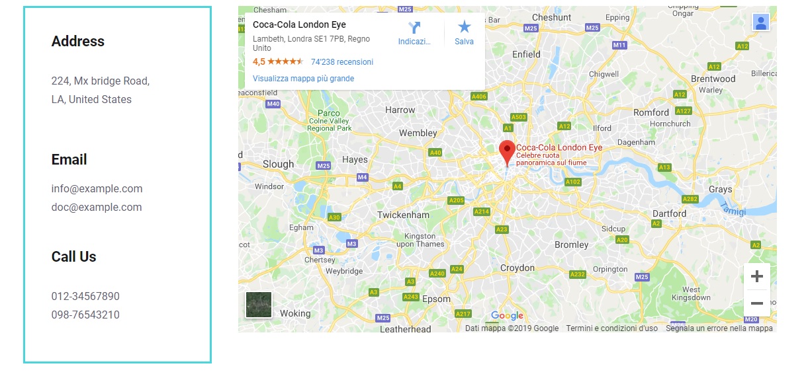The width and height of the screenshot is (808, 378).
Task: Click the Croydon label on the map
Action: point(517,268)
